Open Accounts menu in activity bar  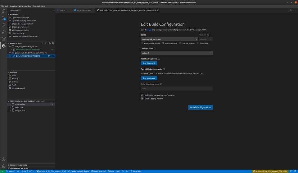(4, 159)
